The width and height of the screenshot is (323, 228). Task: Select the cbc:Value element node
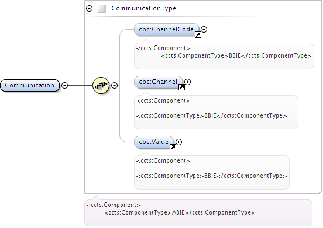(154, 142)
